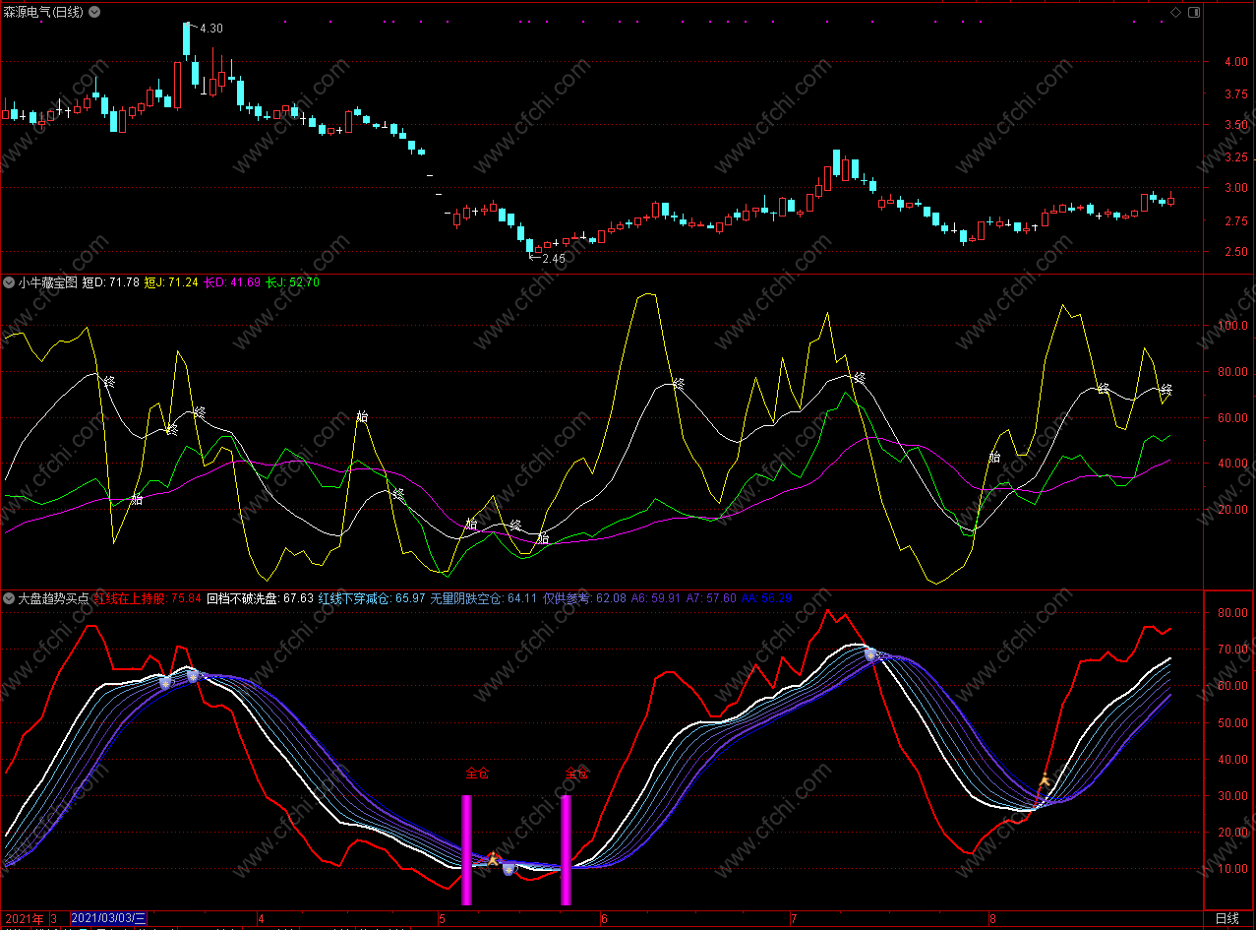The height and width of the screenshot is (930, 1256).
Task: Click the 仅供参考 62.08 label
Action: [x=584, y=597]
